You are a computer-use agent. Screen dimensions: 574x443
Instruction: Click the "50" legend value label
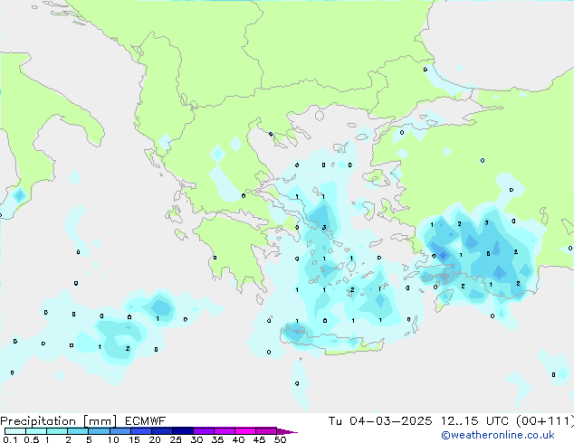coord(281,439)
